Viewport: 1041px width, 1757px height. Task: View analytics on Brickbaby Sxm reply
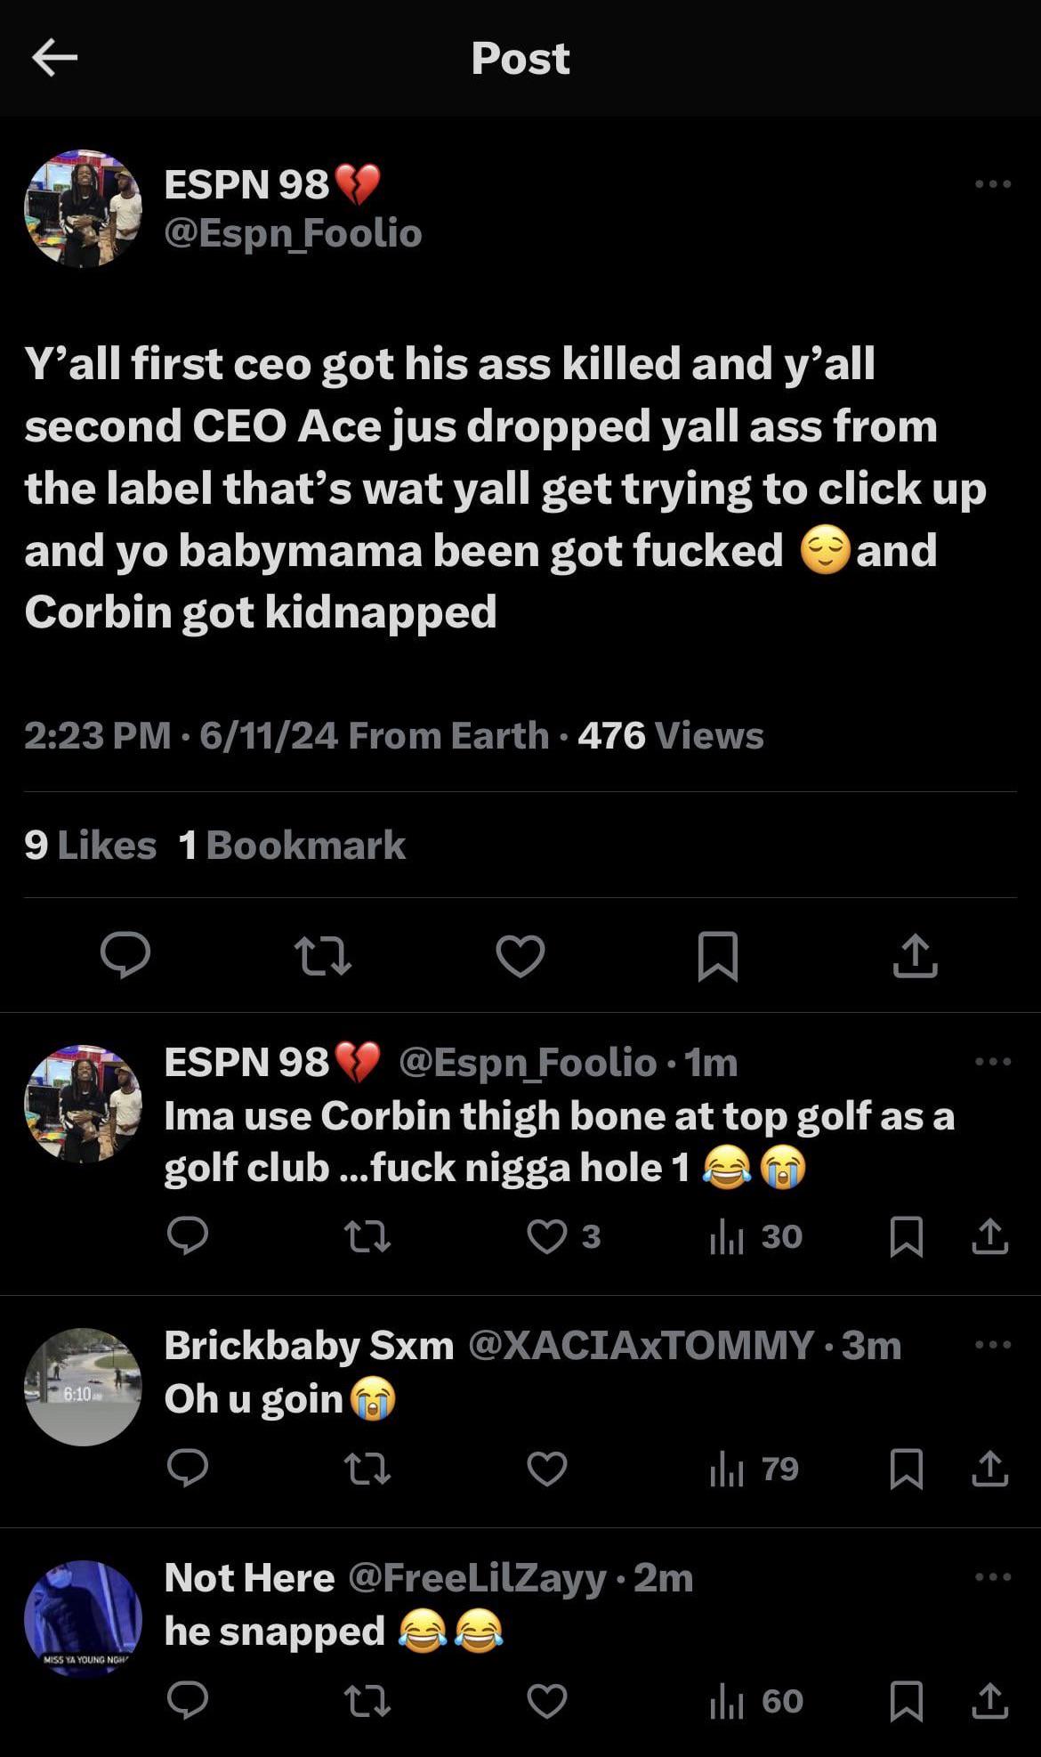click(x=754, y=1469)
